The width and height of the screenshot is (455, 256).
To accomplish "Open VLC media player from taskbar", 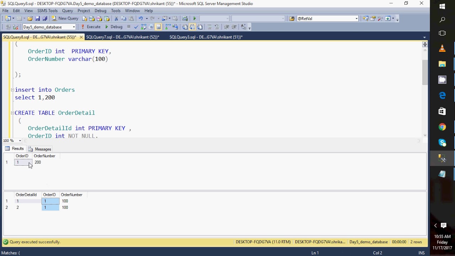I will coord(442,48).
